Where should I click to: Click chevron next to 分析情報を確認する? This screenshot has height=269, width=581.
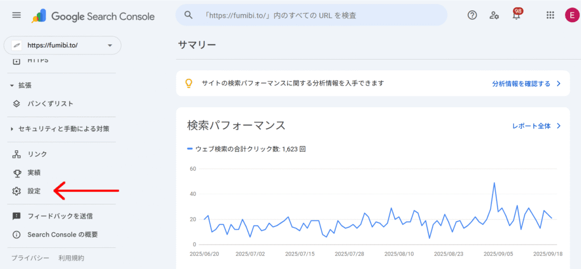(558, 83)
